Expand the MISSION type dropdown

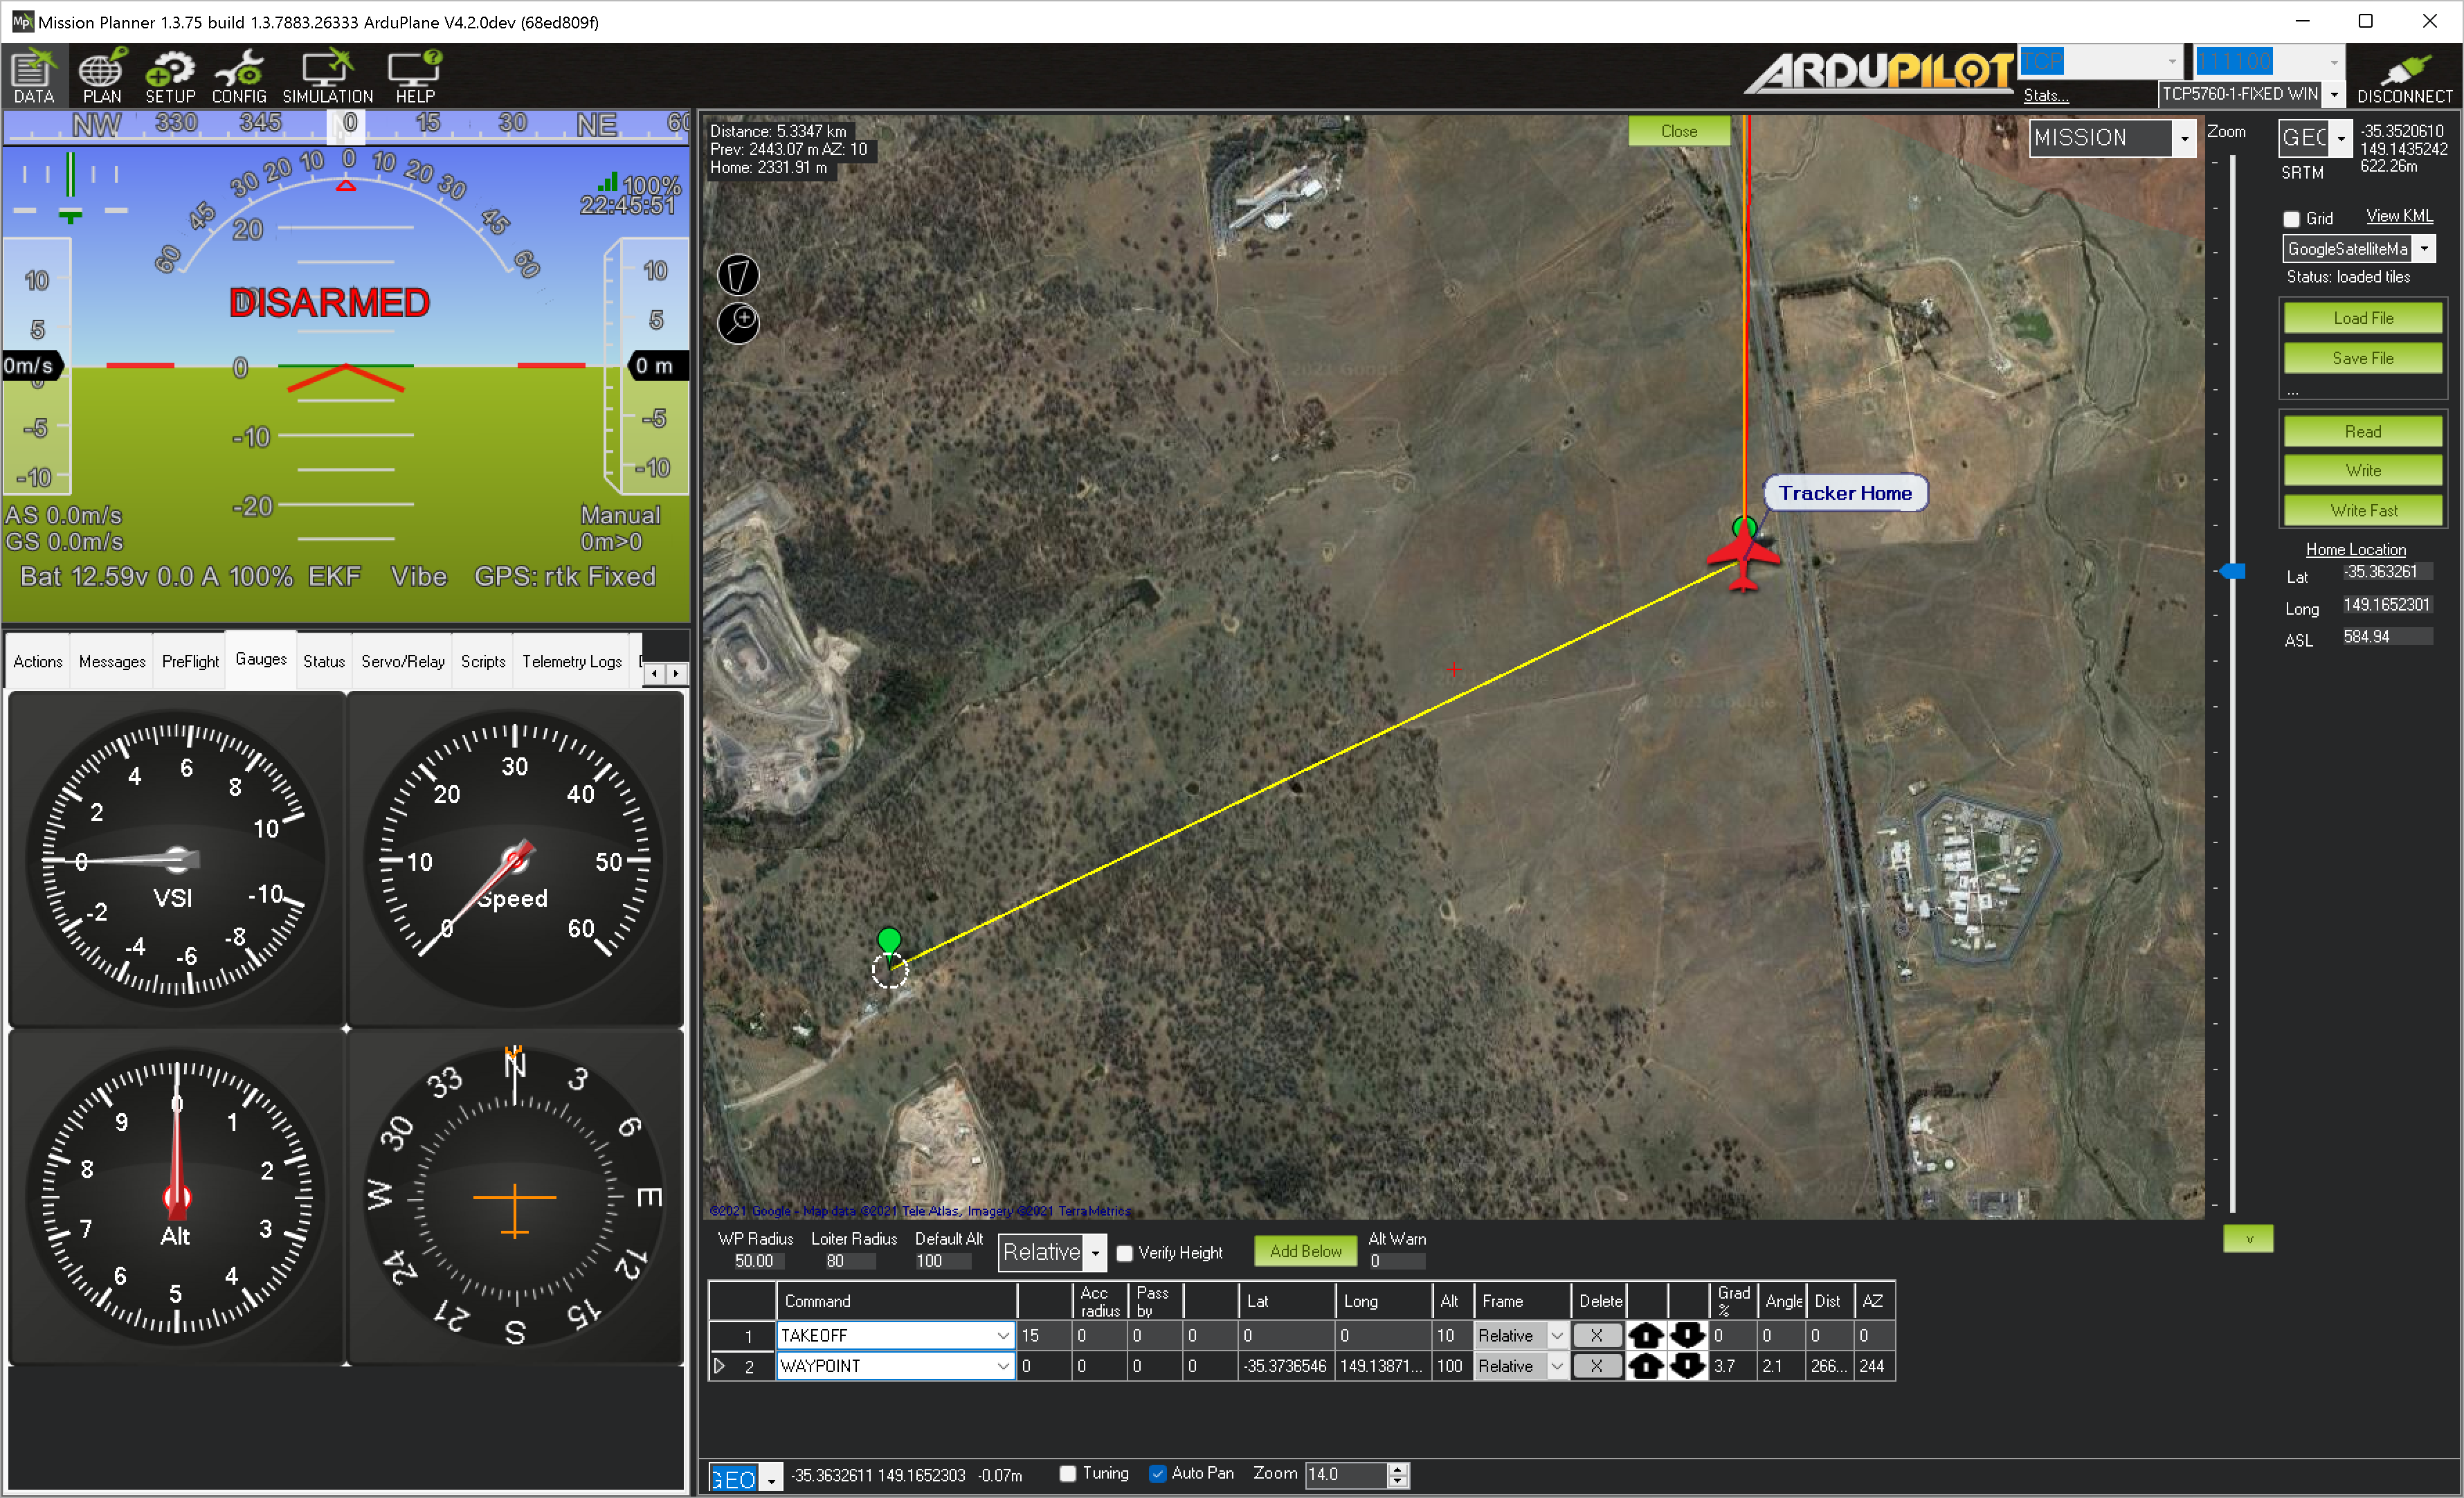pos(2184,138)
